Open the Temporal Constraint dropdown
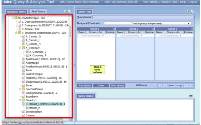 click(148, 23)
